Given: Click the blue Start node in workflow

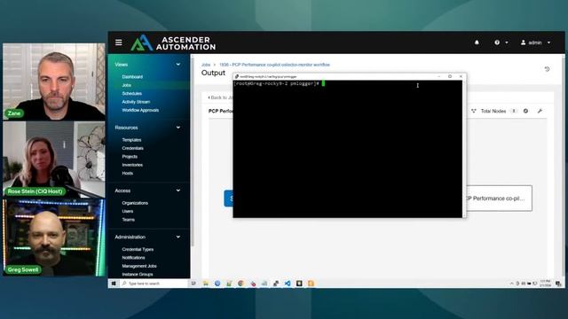Looking at the screenshot, I should [228, 198].
